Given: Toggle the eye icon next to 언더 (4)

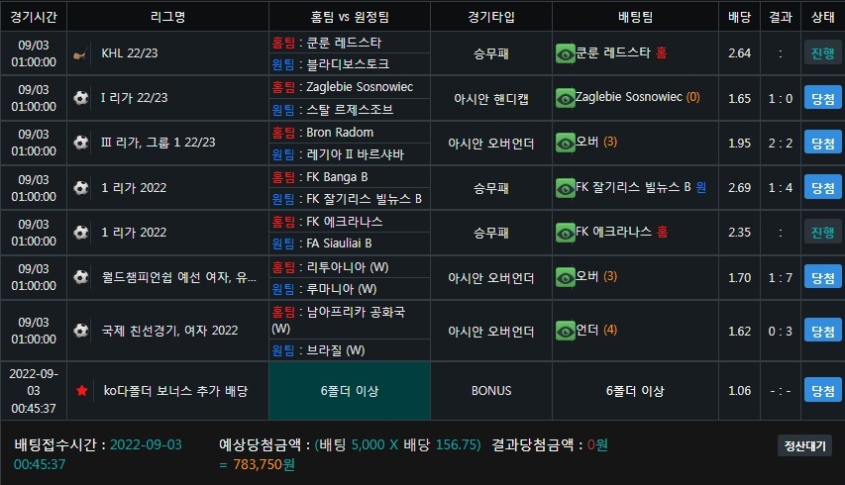Looking at the screenshot, I should pyautogui.click(x=566, y=331).
